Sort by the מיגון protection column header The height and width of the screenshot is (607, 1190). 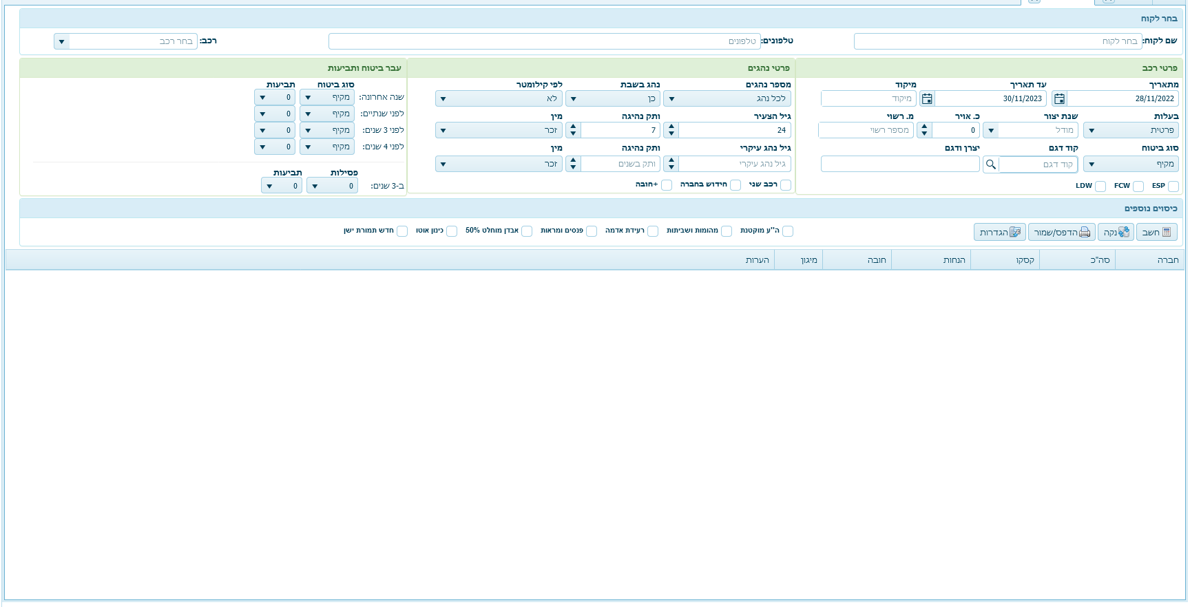(x=799, y=260)
